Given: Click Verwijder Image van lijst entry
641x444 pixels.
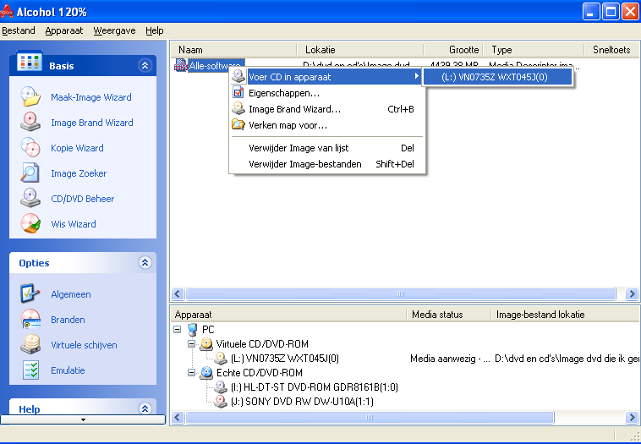Looking at the screenshot, I should pos(300,148).
